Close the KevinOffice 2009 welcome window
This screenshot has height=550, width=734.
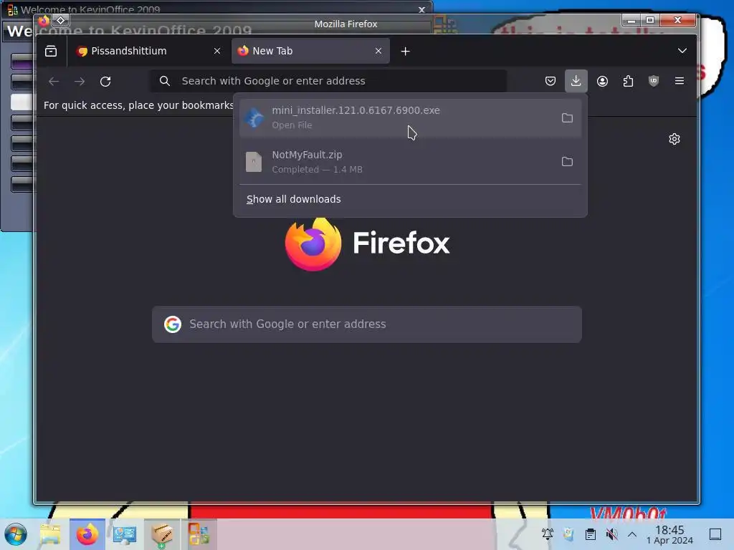[x=421, y=9]
